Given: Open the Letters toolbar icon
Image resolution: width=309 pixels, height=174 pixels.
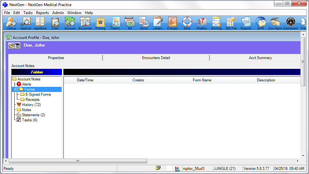Looking at the screenshot, I should [158, 23].
